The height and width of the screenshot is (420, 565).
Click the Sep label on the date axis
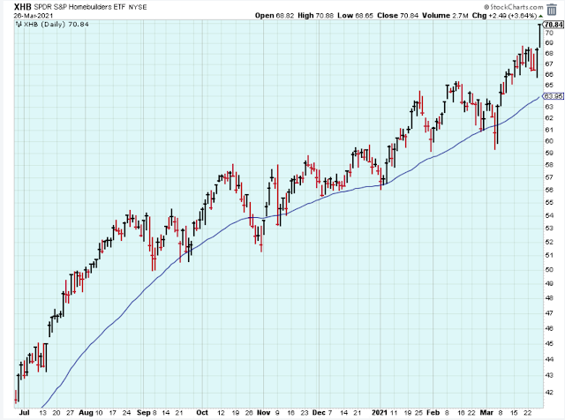pos(143,412)
